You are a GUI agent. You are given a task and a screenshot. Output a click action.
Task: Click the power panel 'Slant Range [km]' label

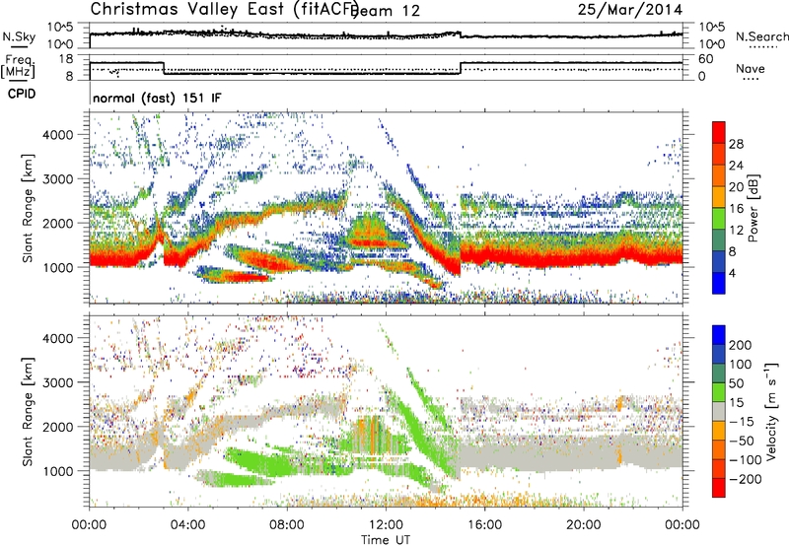(x=28, y=208)
